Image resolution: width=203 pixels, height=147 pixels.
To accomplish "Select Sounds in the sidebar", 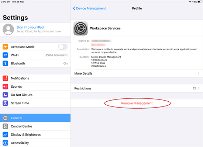I will pos(35,87).
